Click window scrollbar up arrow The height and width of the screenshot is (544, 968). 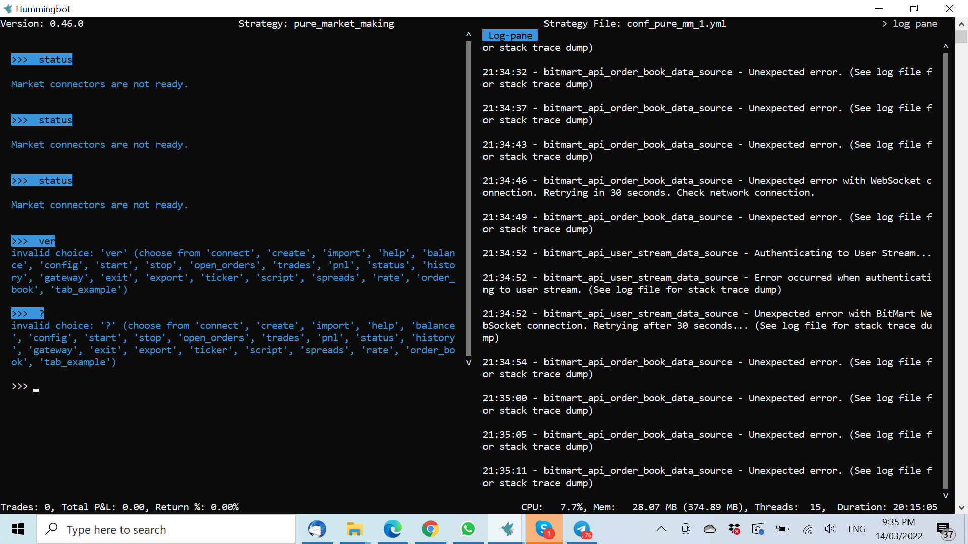[x=961, y=24]
